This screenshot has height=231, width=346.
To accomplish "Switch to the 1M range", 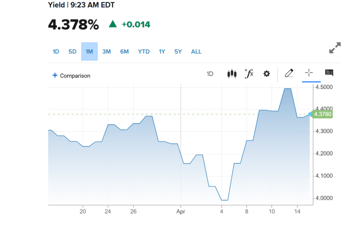I will click(89, 51).
